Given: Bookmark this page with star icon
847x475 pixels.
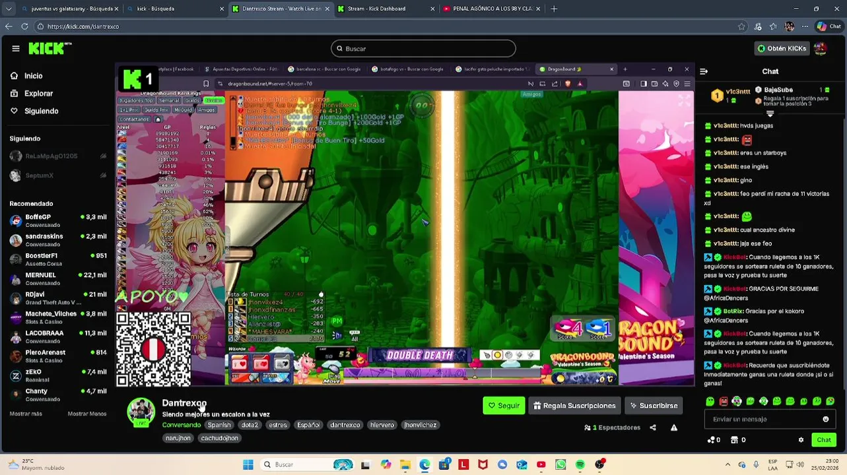Looking at the screenshot, I should tap(741, 26).
